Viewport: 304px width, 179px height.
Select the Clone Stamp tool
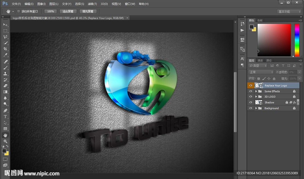tap(5, 73)
